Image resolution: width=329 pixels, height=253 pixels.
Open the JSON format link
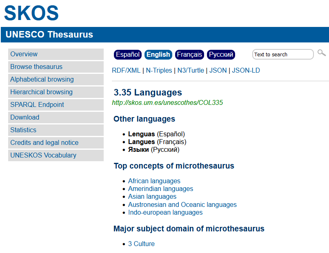[218, 70]
